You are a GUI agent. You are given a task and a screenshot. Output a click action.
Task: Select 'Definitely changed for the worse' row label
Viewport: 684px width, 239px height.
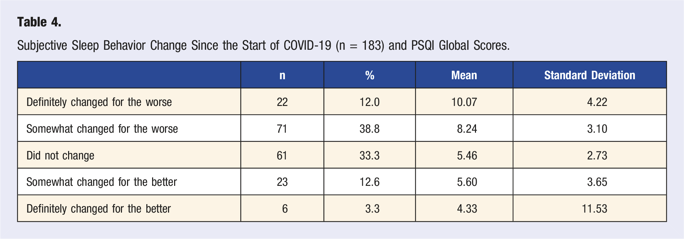pos(99,102)
